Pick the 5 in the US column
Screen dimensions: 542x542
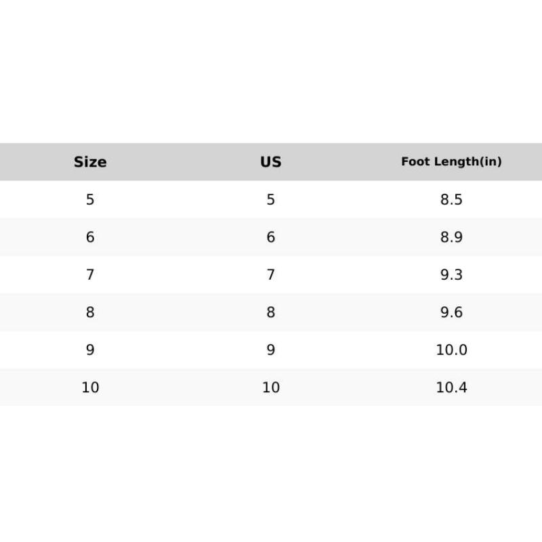tap(271, 200)
